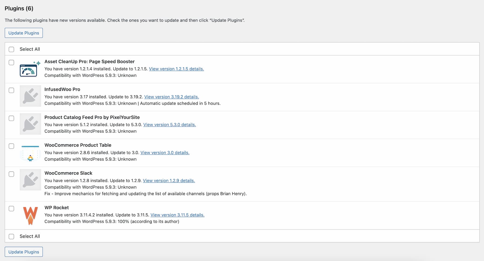Click the InfusedWoo Pro plugin title
Viewport: 484px width, 261px height.
[x=62, y=89]
